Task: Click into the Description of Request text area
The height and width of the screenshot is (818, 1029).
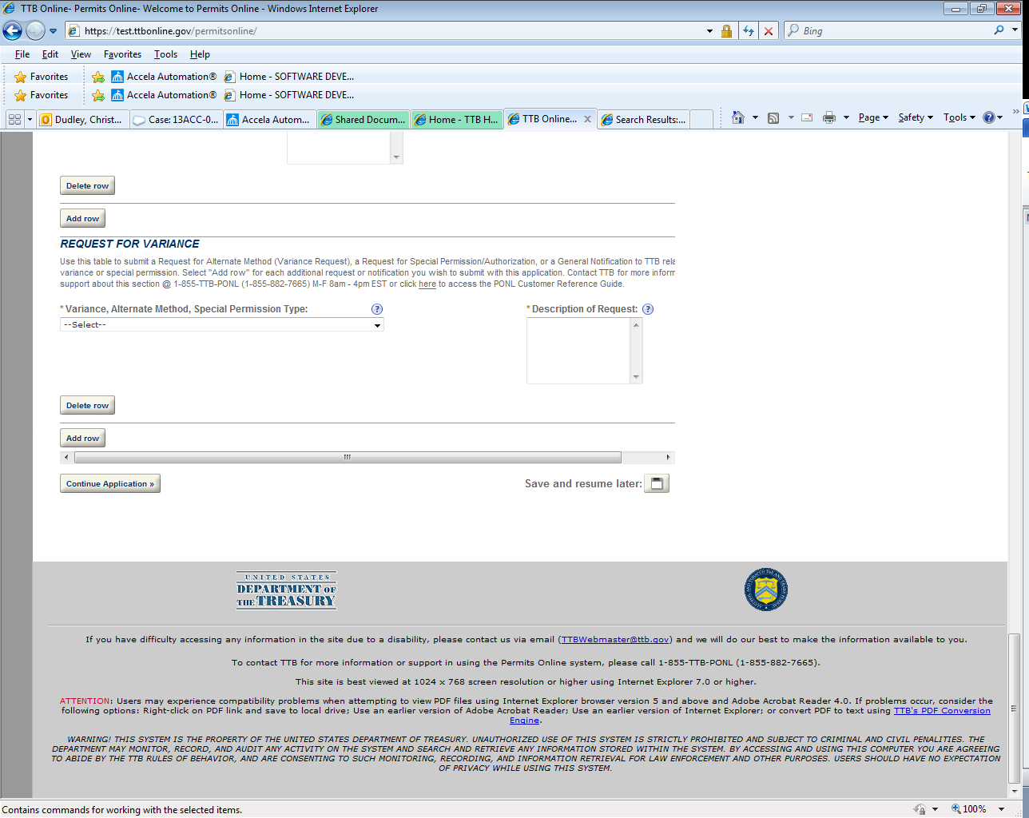Action: (578, 350)
